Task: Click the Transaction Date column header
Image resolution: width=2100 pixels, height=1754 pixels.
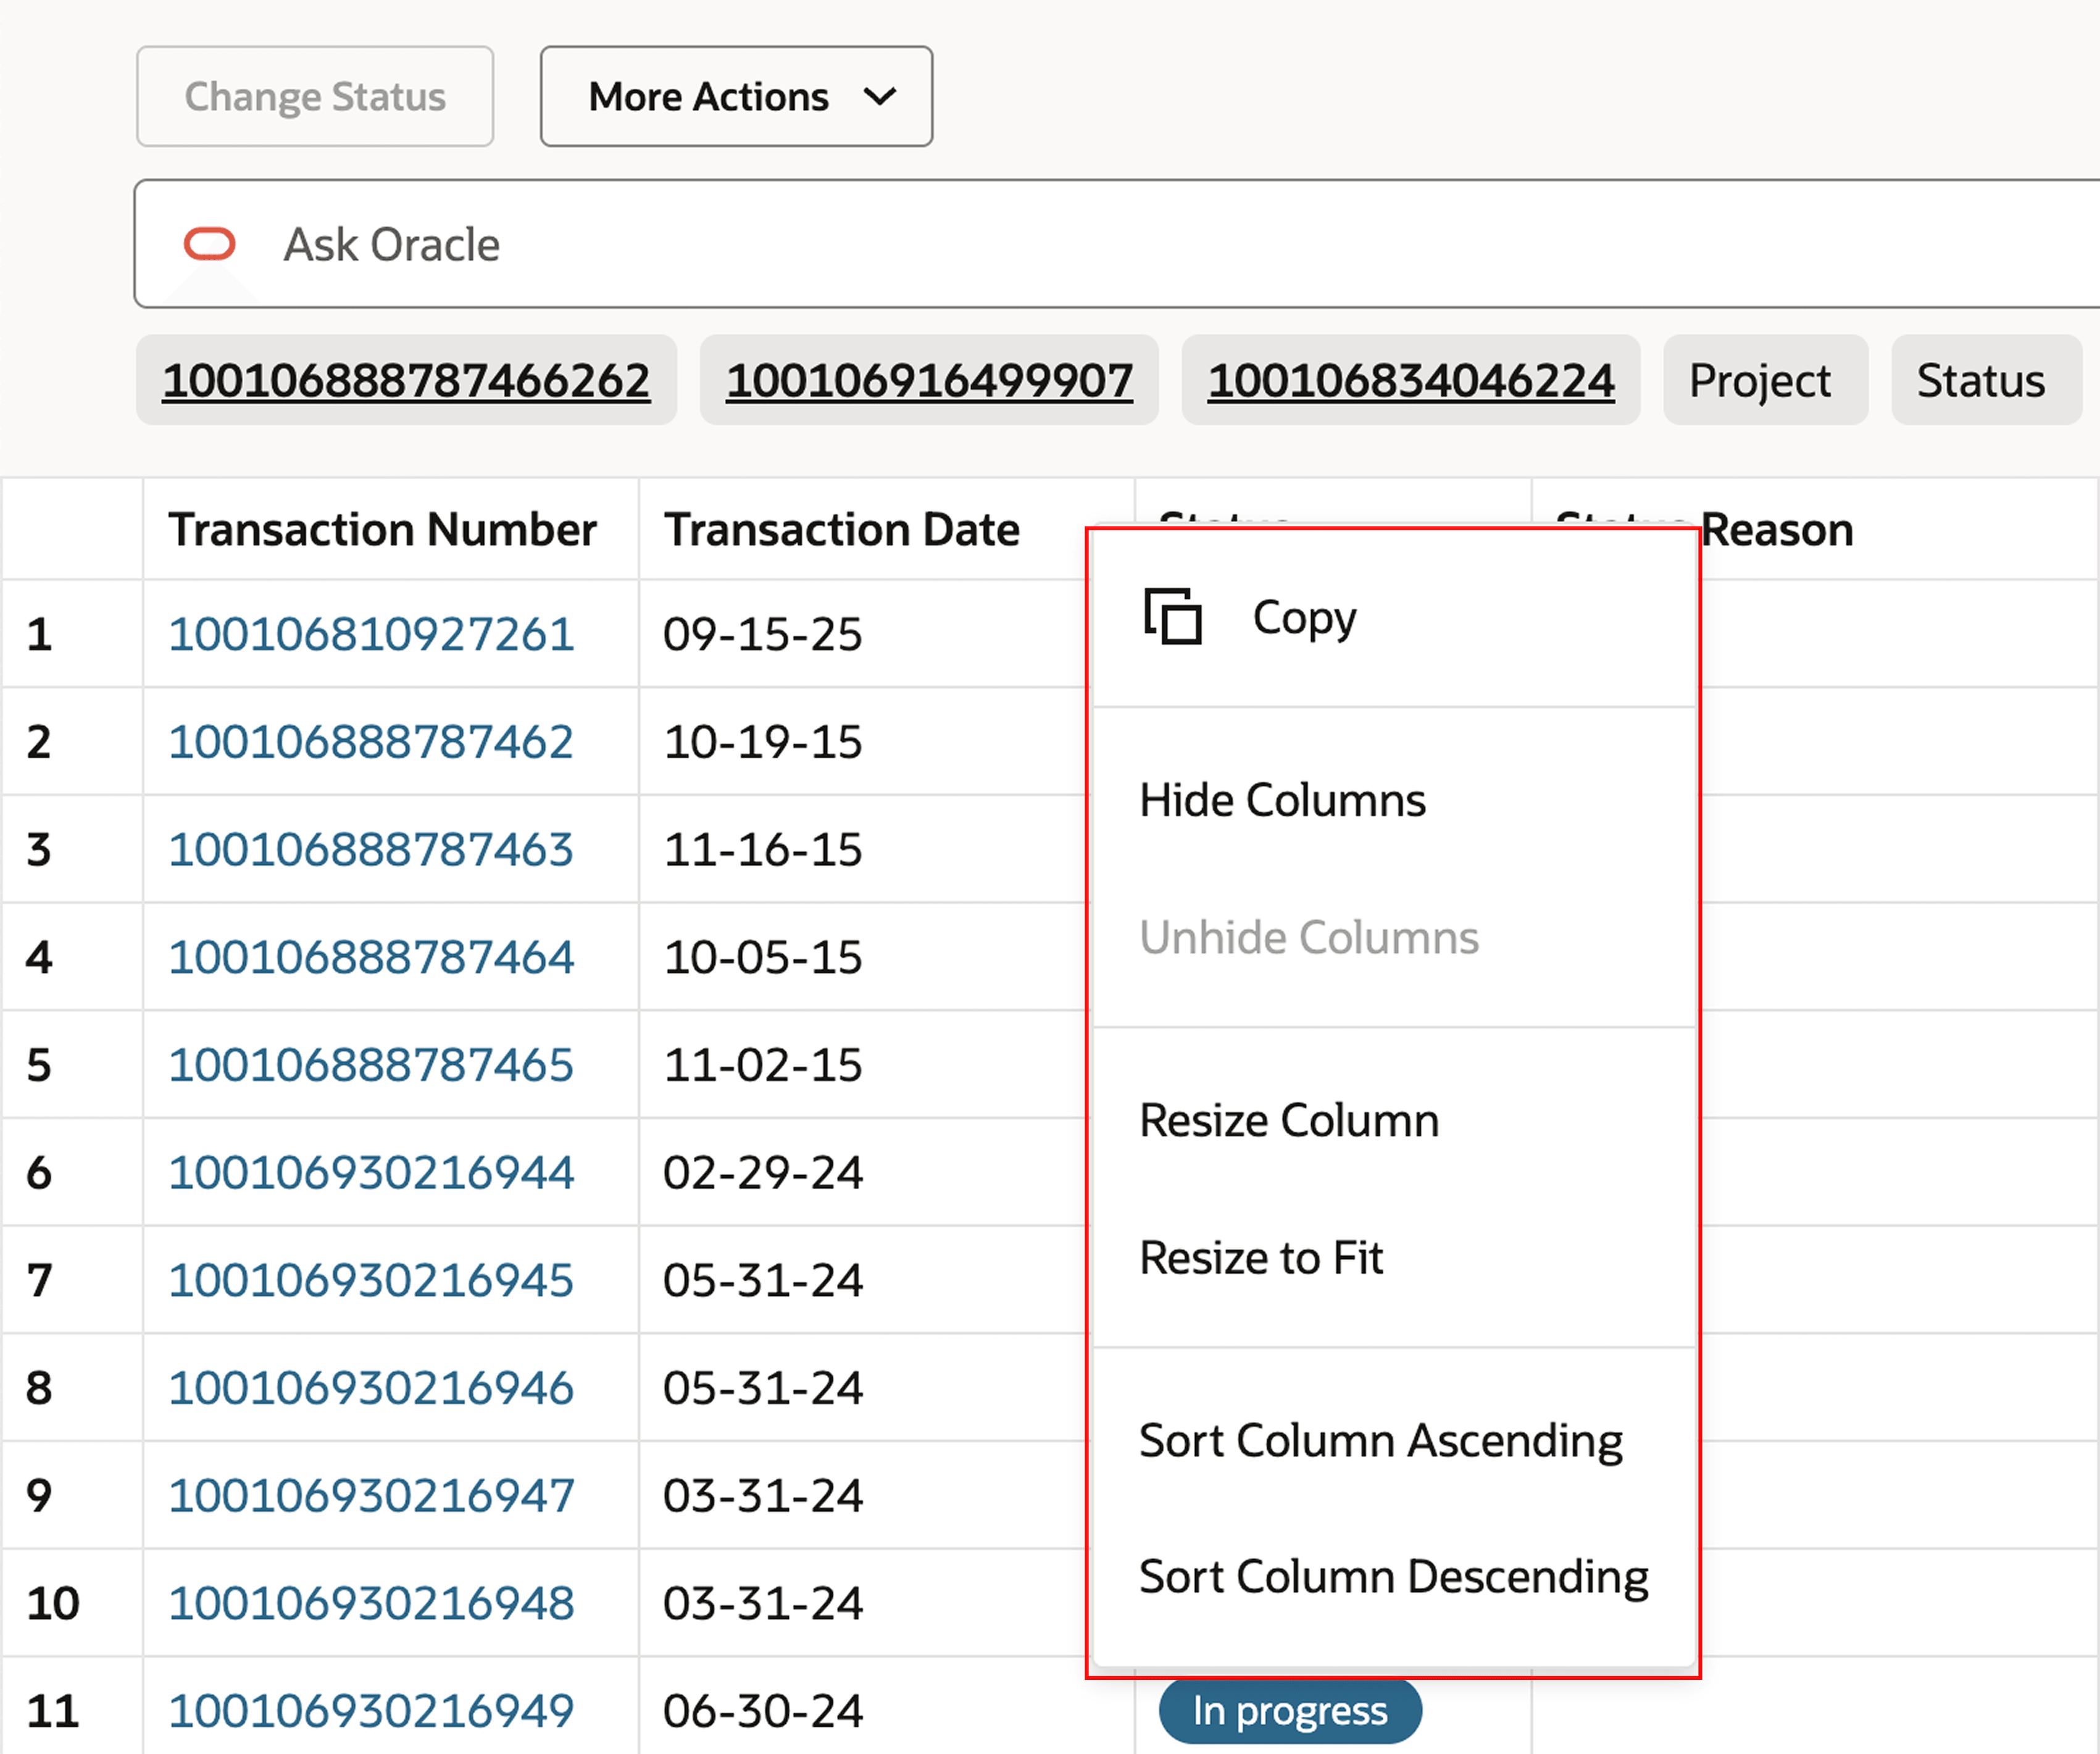Action: [842, 530]
